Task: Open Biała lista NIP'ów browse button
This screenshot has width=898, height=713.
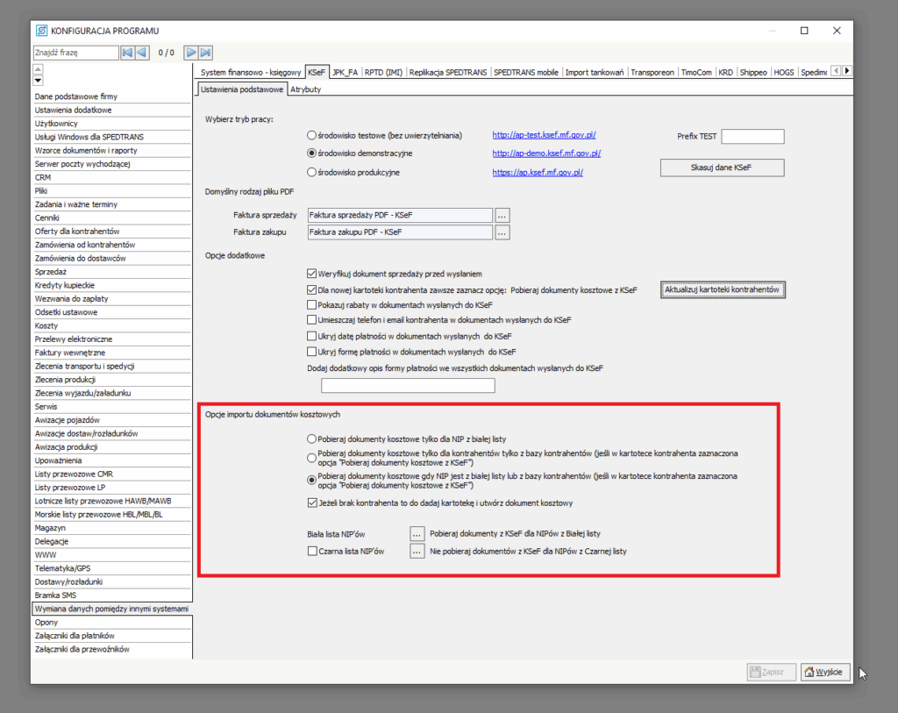Action: [x=417, y=533]
